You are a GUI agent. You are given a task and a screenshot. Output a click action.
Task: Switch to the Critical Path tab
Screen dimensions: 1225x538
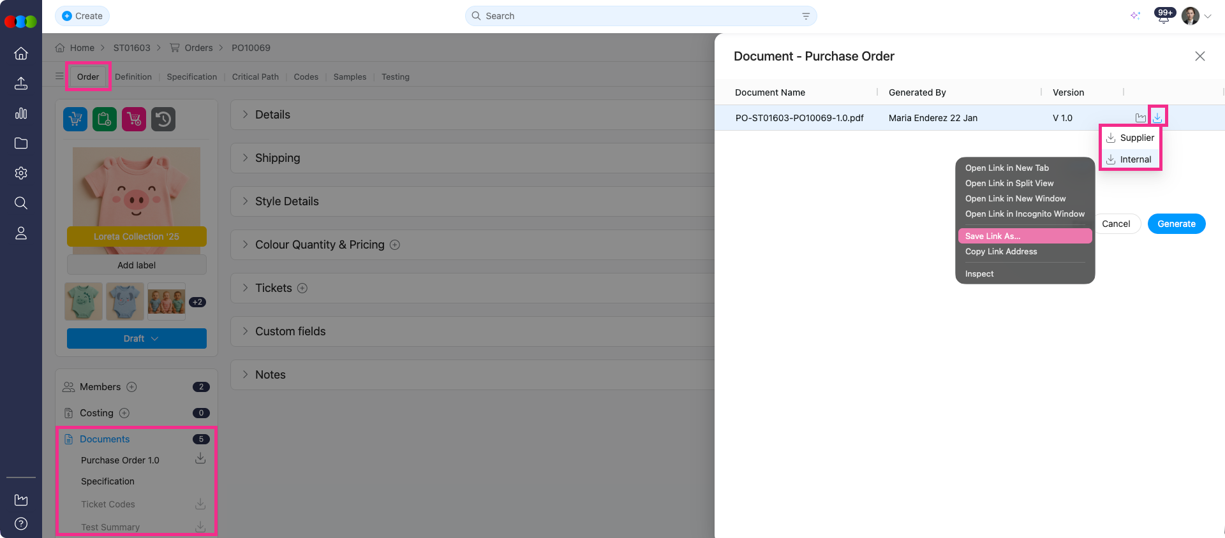pos(255,77)
